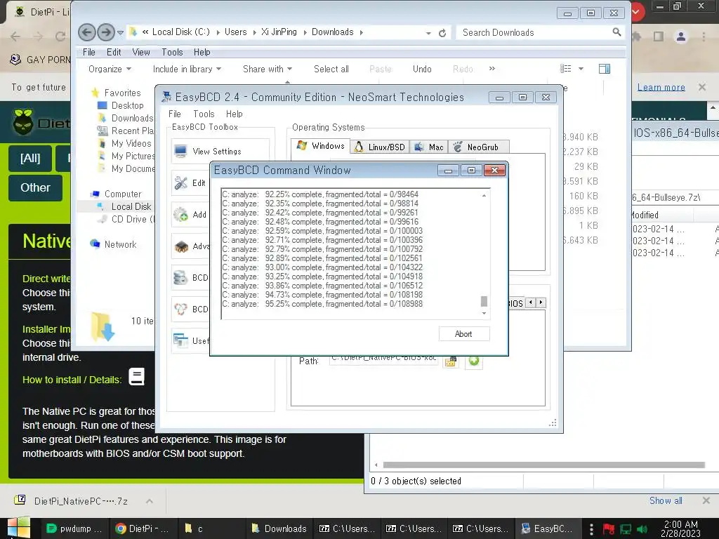Click the command window scrollbar thumb
719x539 pixels.
pos(484,301)
